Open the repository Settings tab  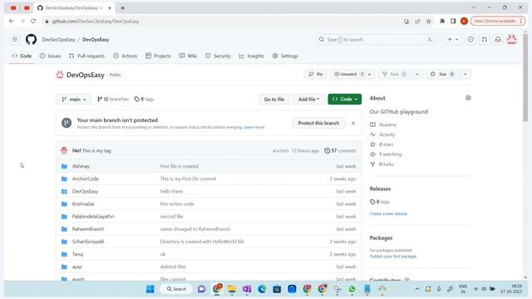click(x=285, y=56)
